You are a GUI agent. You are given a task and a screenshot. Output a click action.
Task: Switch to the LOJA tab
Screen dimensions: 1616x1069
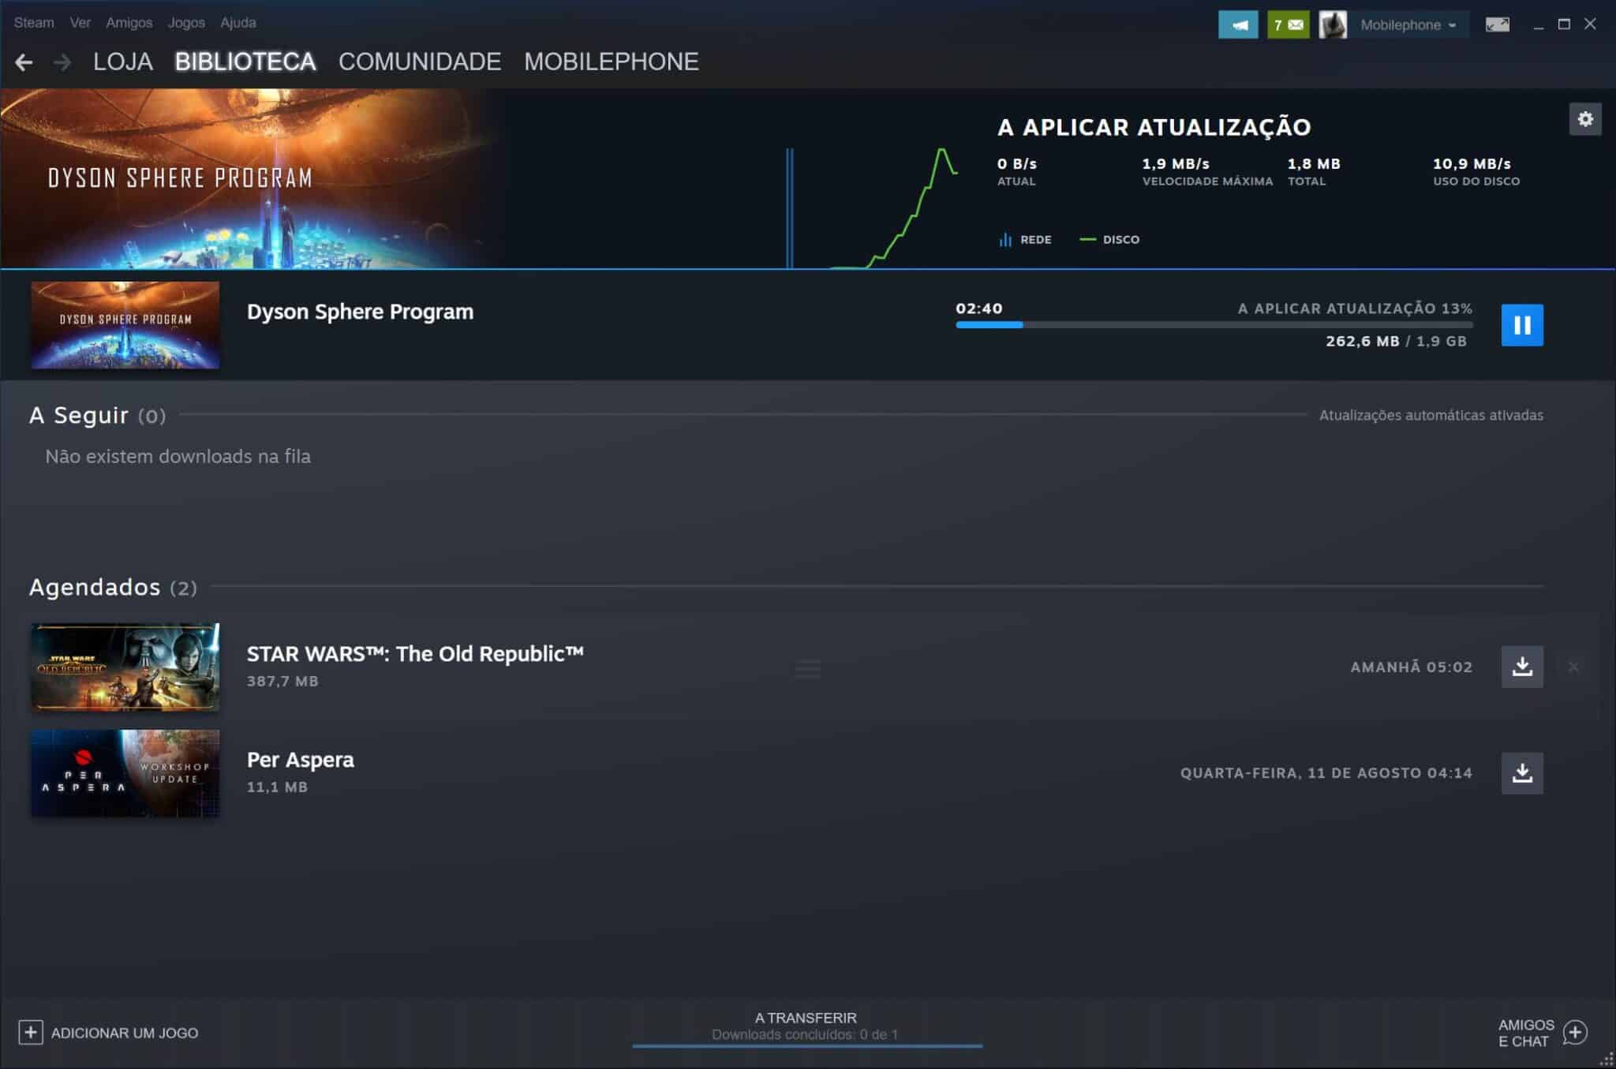[x=123, y=62]
